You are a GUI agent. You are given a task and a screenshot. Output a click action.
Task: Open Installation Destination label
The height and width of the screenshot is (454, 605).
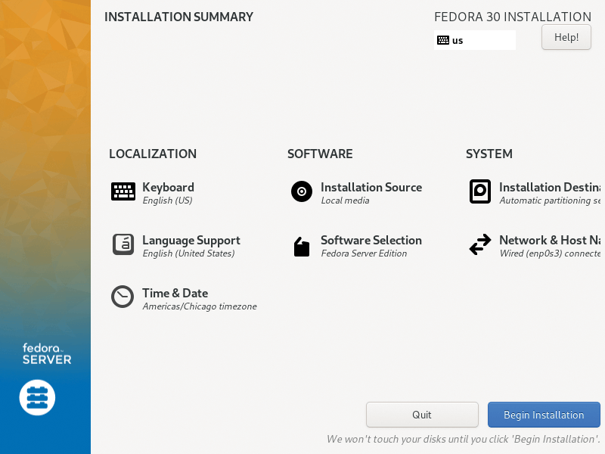[550, 187]
